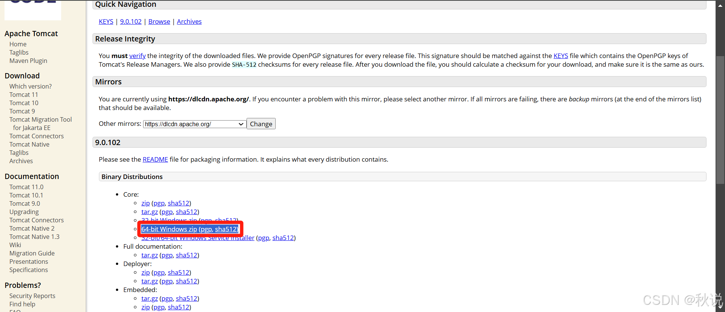
Task: Open Specifications in the sidebar
Action: pos(29,270)
